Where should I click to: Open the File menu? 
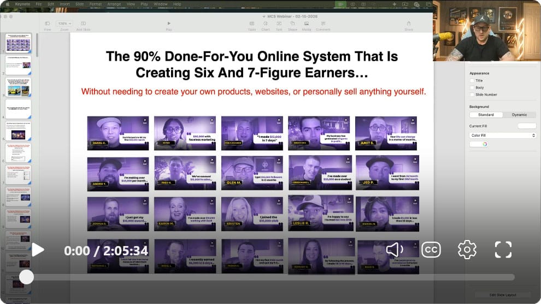[x=39, y=4]
